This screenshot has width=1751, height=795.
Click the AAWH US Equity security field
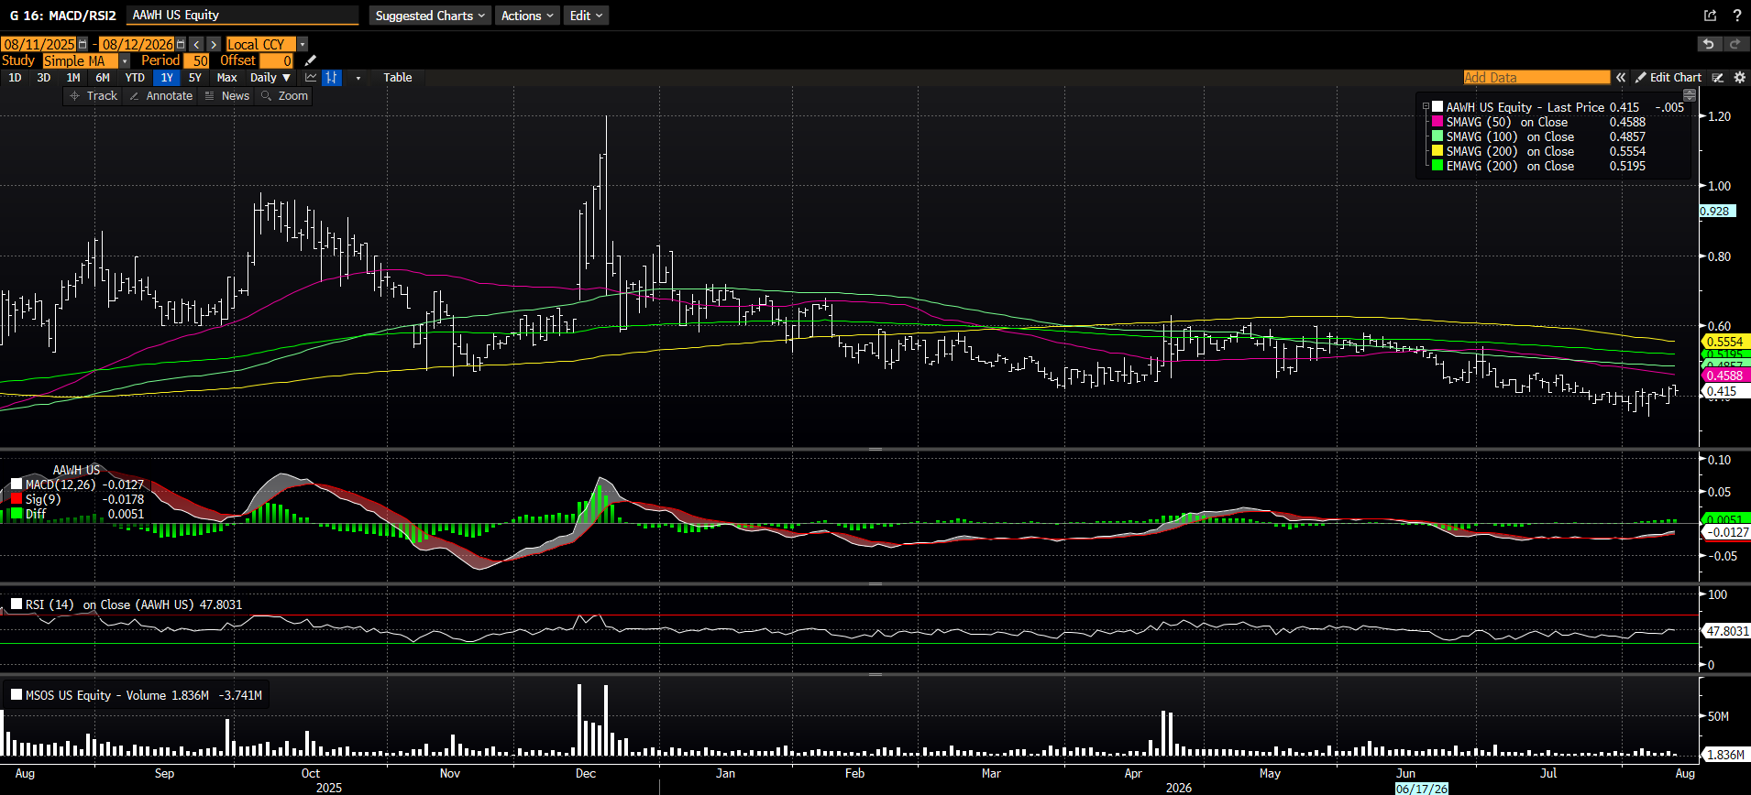point(242,16)
